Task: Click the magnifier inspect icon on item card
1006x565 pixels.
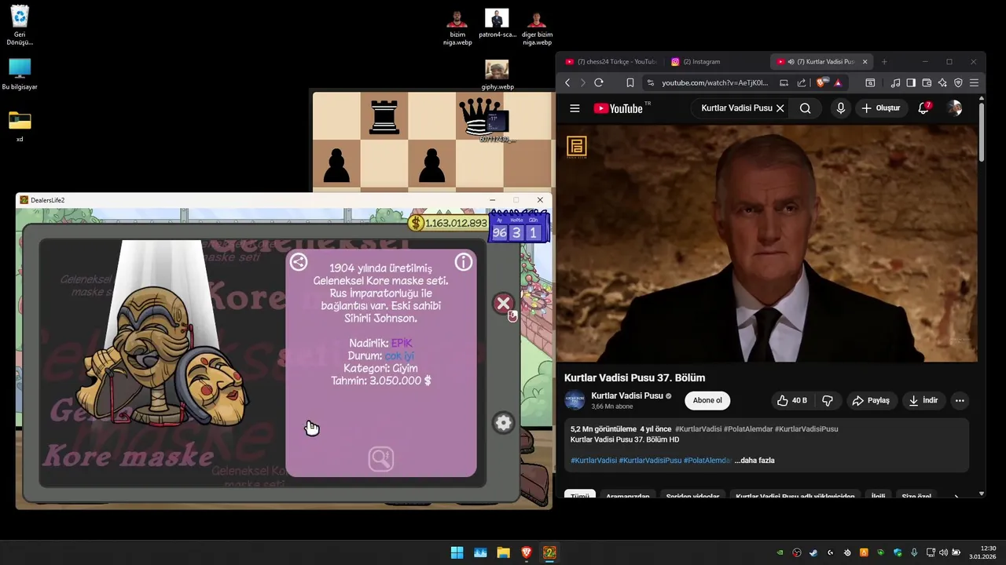Action: click(x=381, y=458)
